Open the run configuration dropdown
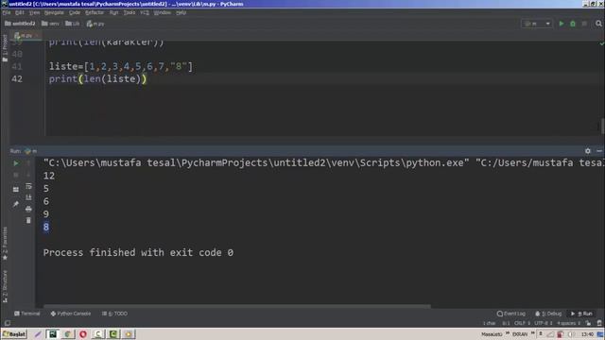This screenshot has width=605, height=340. pos(537,24)
